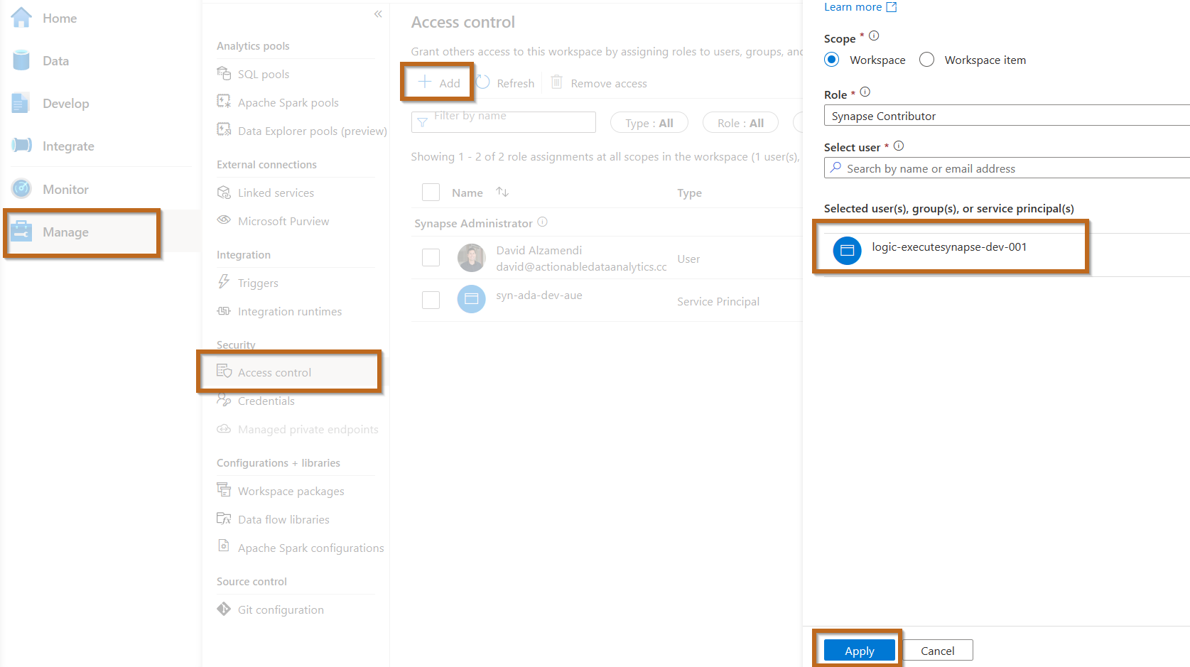Click the logic-executesynapse-dev-001 principal
Viewport: 1190px width, 667px height.
coord(949,247)
